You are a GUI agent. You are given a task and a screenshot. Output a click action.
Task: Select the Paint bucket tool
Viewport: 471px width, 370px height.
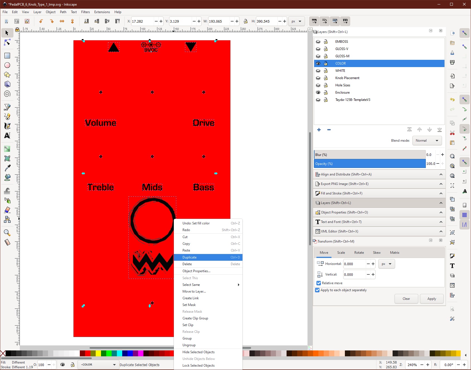7,177
